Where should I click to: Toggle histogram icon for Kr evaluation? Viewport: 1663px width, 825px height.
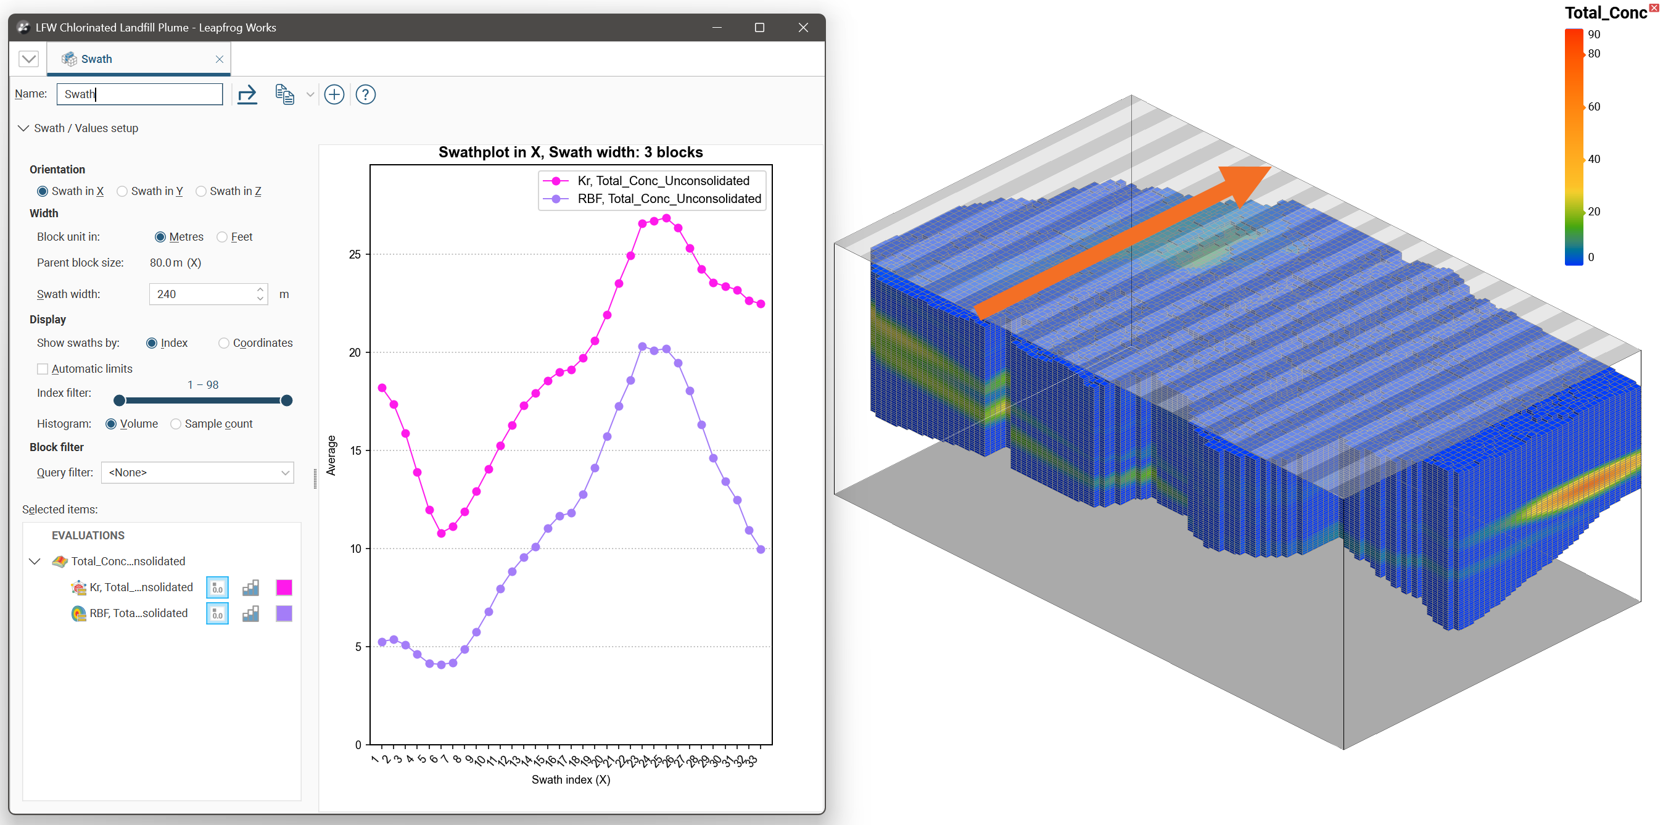coord(250,587)
